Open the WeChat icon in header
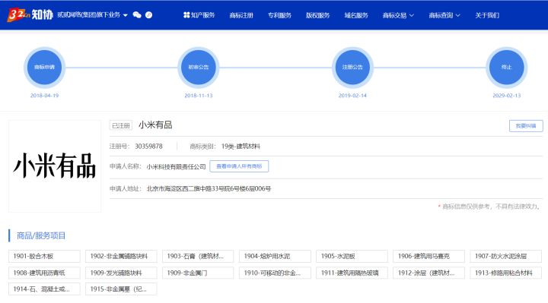This screenshot has width=548, height=303. click(x=137, y=15)
